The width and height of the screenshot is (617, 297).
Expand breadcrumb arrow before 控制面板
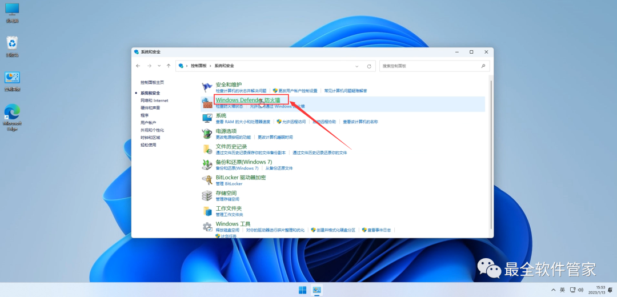click(x=187, y=66)
